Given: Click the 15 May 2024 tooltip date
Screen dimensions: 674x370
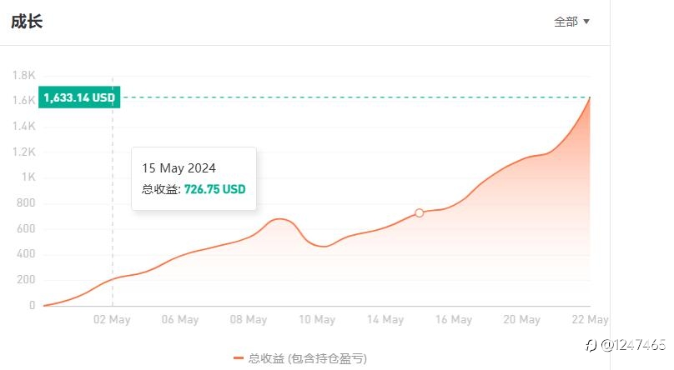Looking at the screenshot, I should click(x=179, y=168).
